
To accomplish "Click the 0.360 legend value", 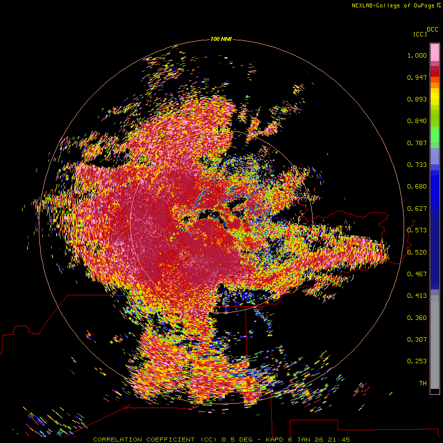I will click(417, 318).
